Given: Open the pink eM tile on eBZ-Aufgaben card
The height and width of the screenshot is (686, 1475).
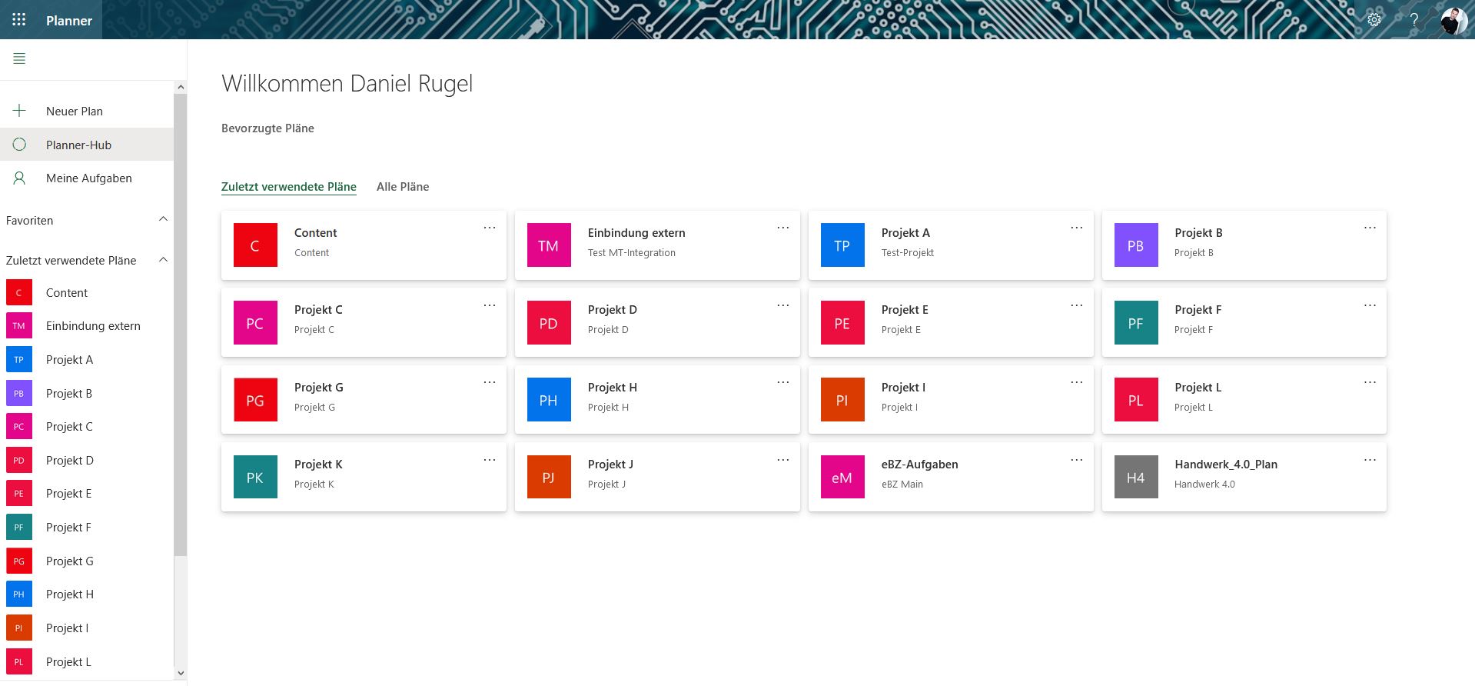Looking at the screenshot, I should pos(842,477).
